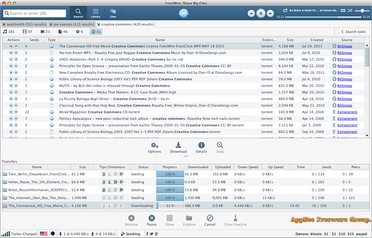
Task: Filter results by video (97)
Action: click(27, 32)
